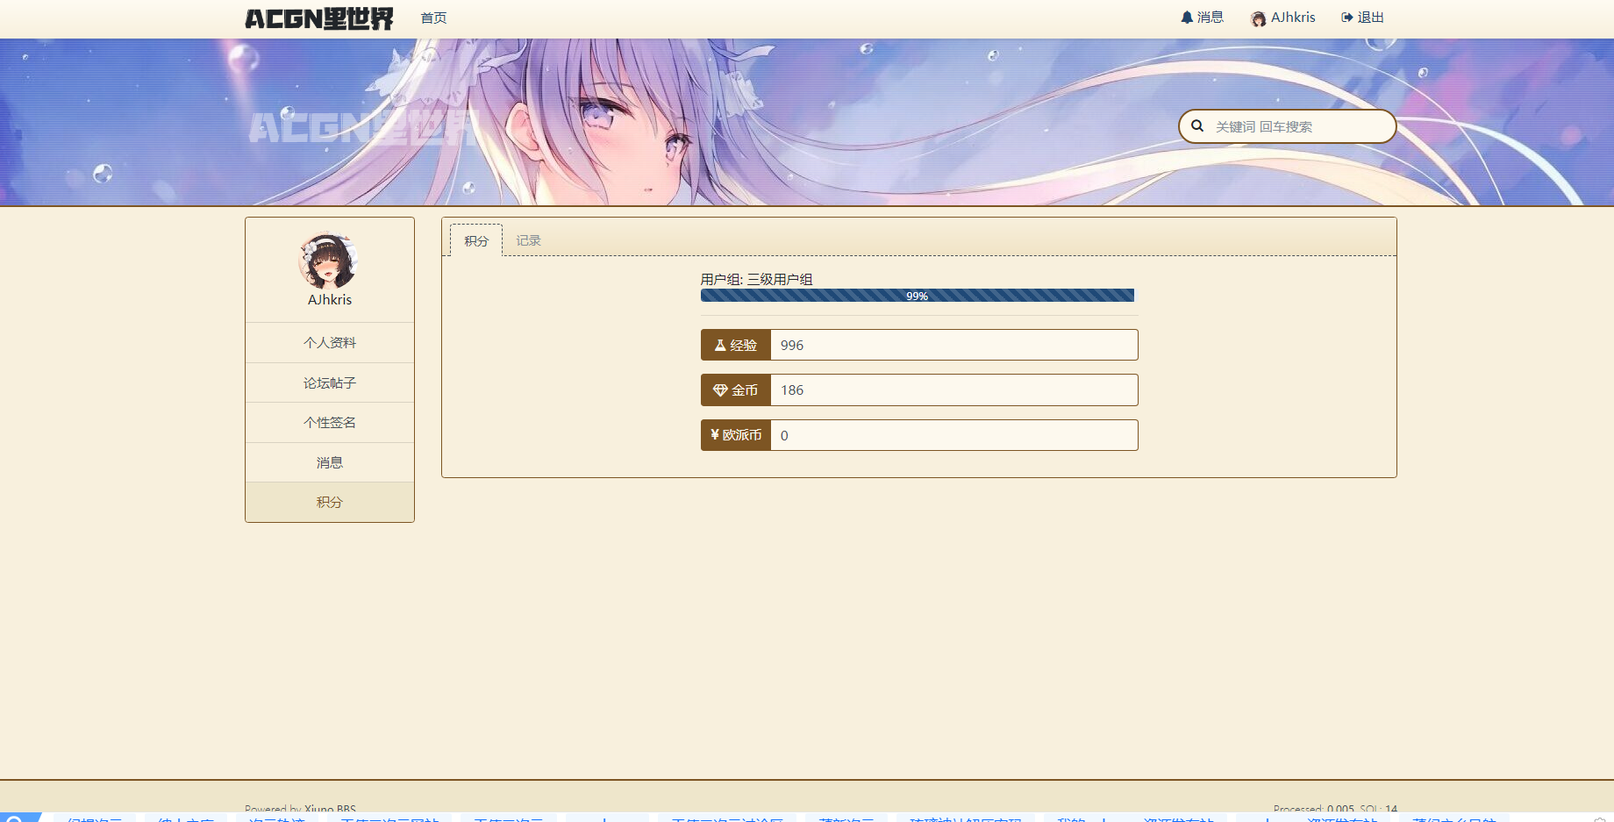Click the 用户组: 三级用户组 label
Viewport: 1614px width, 822px height.
pos(756,280)
